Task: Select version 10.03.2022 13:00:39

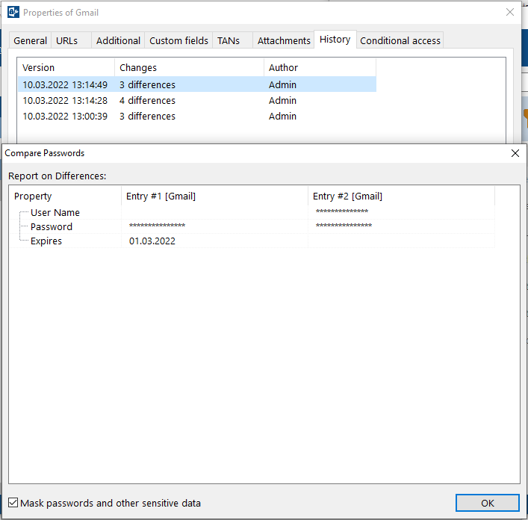Action: [197, 117]
